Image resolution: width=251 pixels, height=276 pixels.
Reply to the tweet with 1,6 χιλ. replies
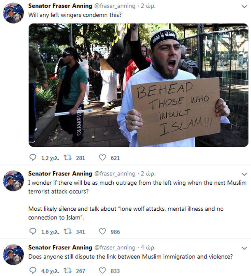coord(33,232)
